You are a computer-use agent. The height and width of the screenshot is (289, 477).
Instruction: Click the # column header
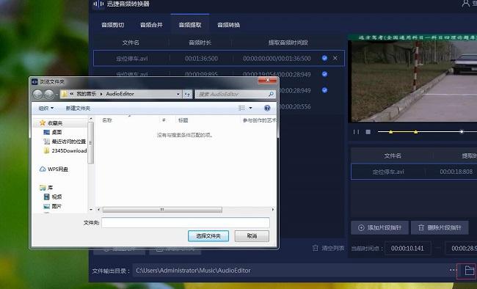(x=164, y=120)
